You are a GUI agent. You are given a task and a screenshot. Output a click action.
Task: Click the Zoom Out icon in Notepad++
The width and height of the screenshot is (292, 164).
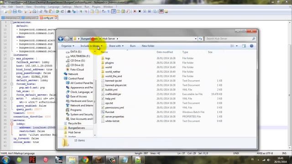point(86,11)
